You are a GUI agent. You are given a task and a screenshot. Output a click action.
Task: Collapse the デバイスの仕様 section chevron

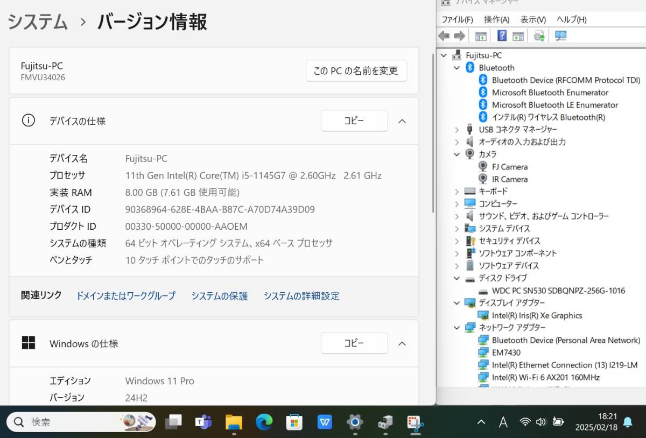[x=402, y=121]
